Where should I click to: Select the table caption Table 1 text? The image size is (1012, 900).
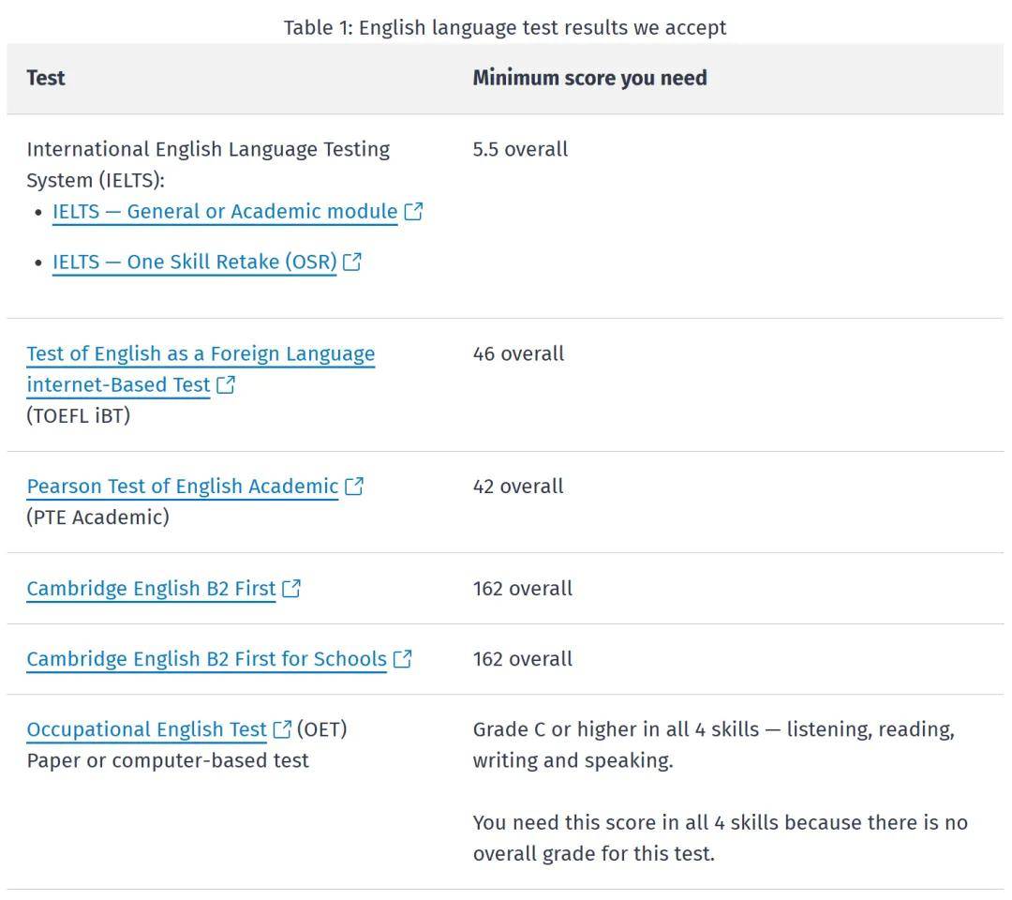(x=505, y=28)
